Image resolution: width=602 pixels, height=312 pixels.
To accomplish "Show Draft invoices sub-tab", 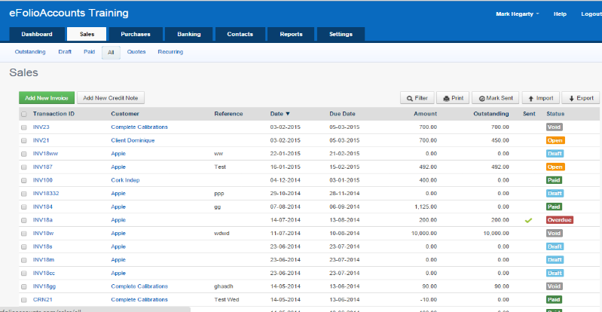I will (65, 52).
